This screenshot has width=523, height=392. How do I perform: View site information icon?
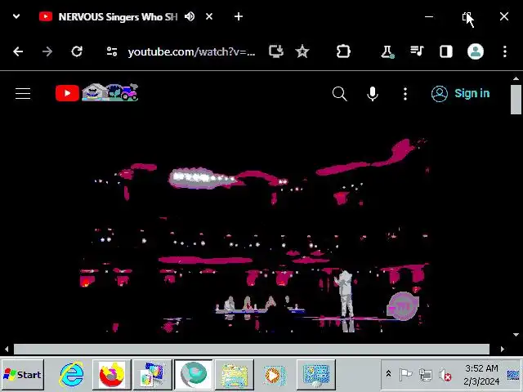tap(112, 51)
